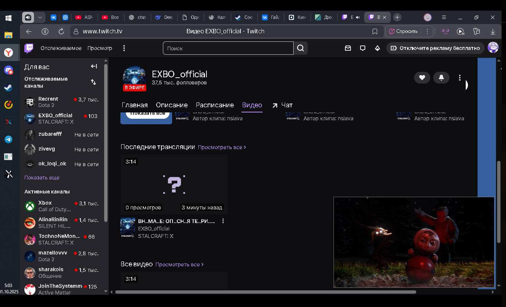Image resolution: width=506 pixels, height=307 pixels.
Task: Toggle notification bell for EXBO_official
Action: (x=441, y=78)
